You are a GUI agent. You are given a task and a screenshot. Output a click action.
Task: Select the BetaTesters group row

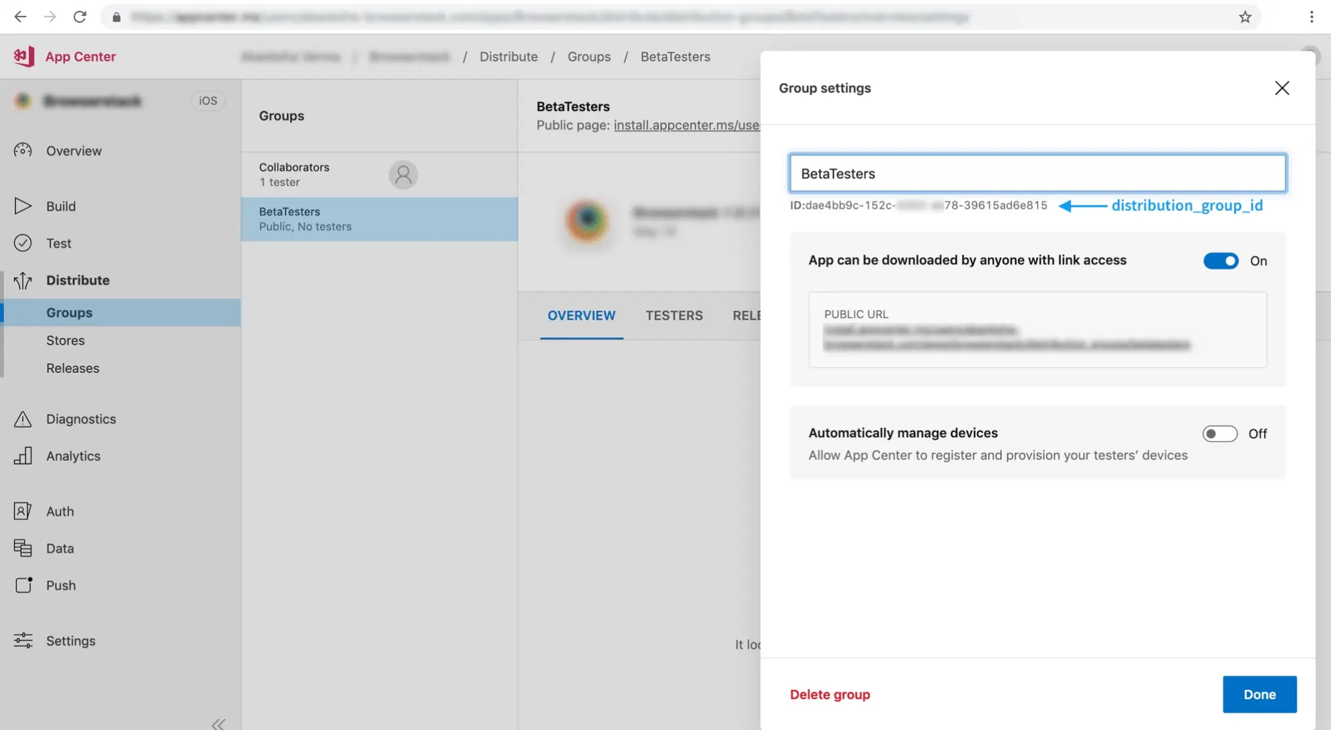pyautogui.click(x=379, y=219)
